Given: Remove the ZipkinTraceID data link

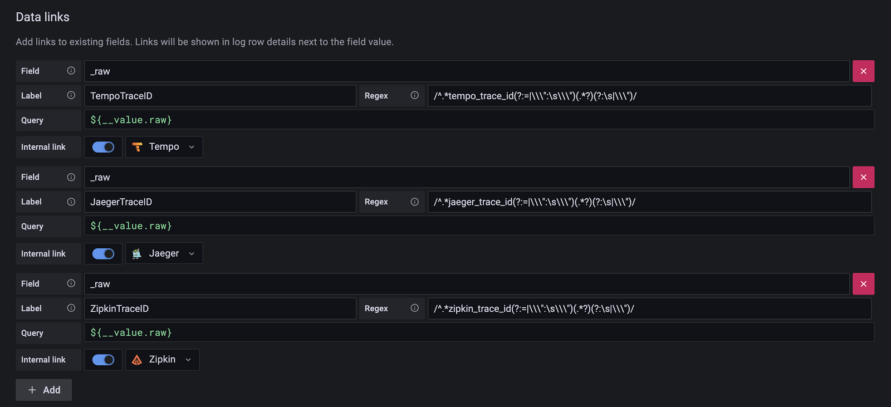Looking at the screenshot, I should (863, 284).
